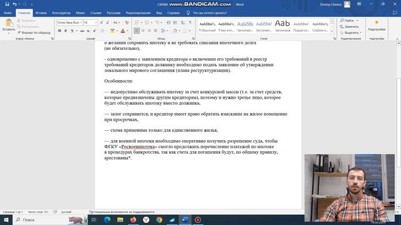Click the Sort icon
401x225 pixels.
183,22
